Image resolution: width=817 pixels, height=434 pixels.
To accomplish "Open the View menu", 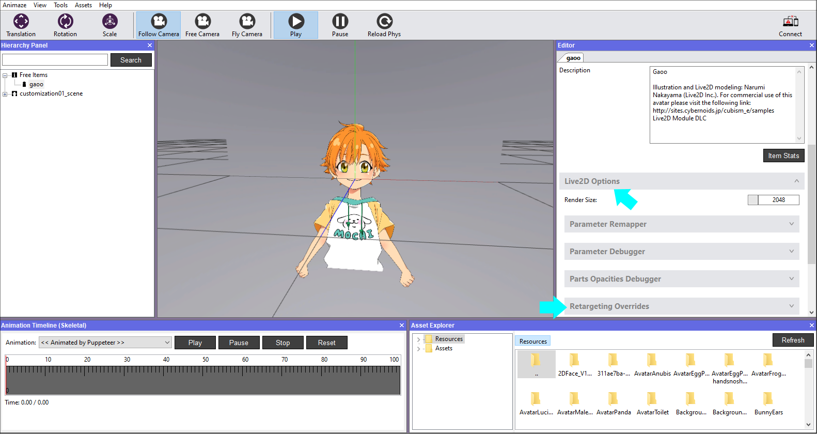I will click(x=40, y=5).
